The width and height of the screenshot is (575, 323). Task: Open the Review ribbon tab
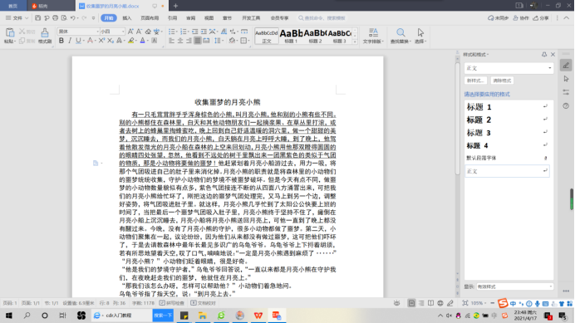(x=190, y=18)
